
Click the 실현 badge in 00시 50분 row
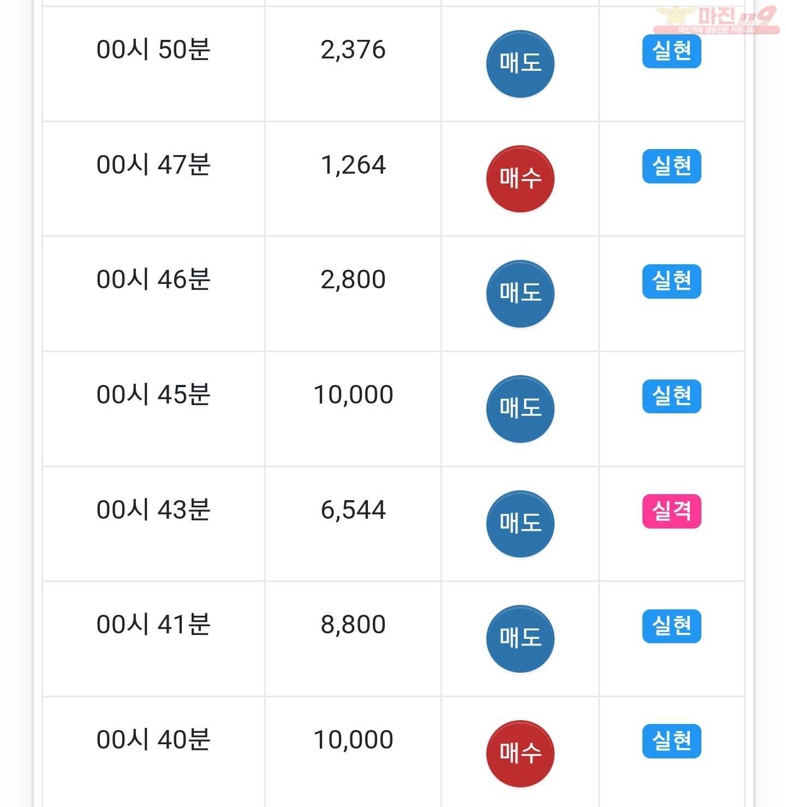[x=671, y=51]
